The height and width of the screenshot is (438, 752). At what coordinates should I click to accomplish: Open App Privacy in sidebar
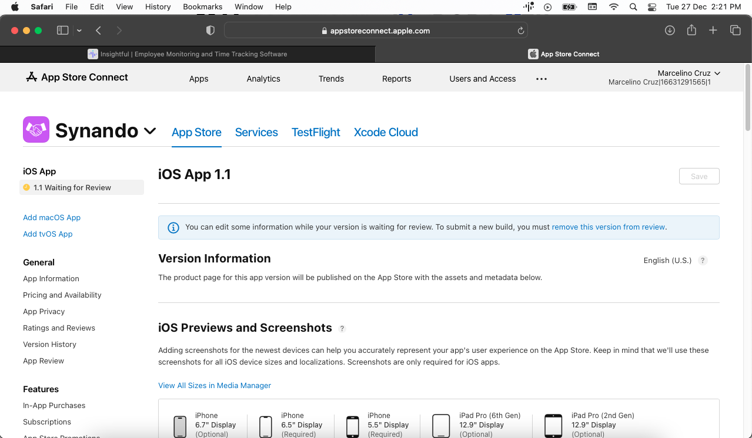(44, 311)
